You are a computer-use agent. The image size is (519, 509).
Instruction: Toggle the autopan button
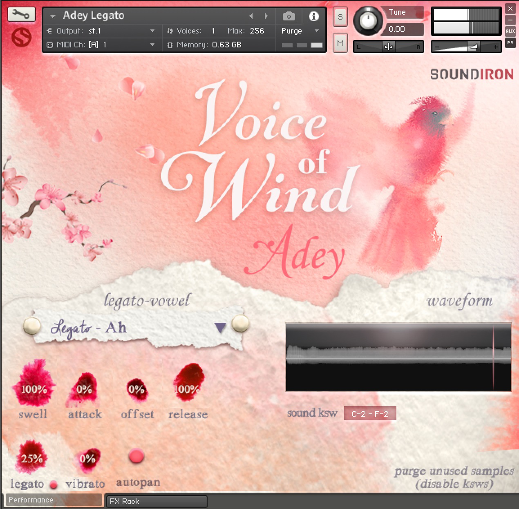[136, 456]
